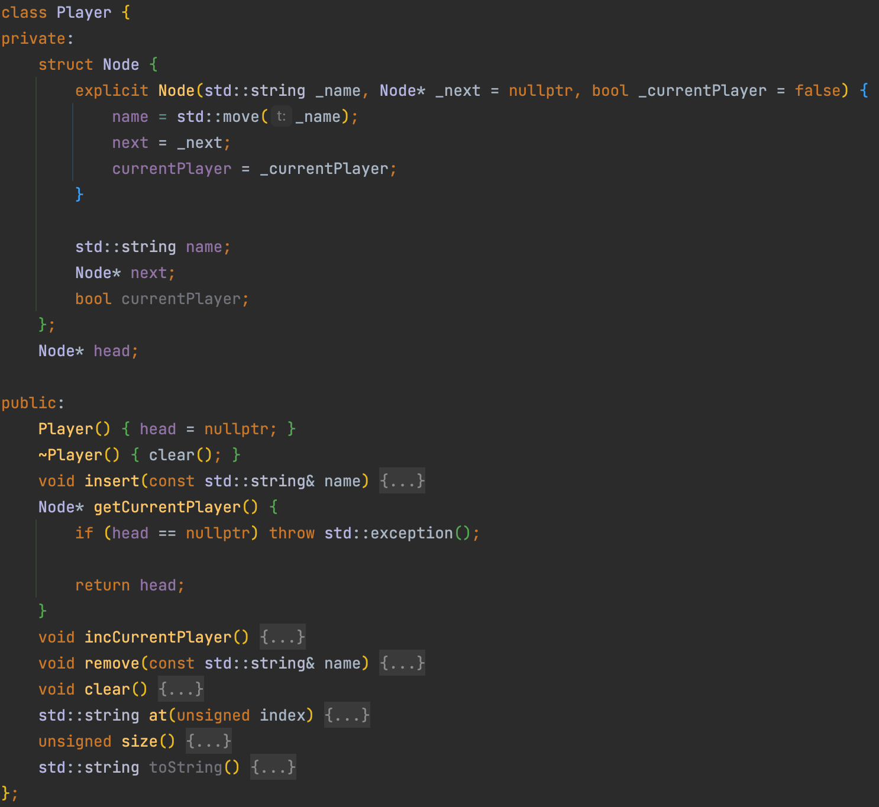Viewport: 879px width, 807px height.
Task: Click 'currentPlayer = _currentPlayer;' assignment line
Action: [254, 169]
